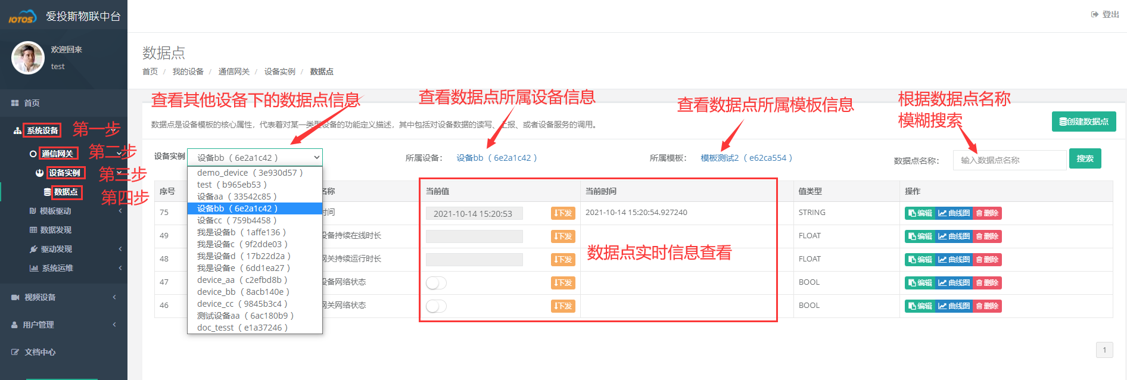Image resolution: width=1127 pixels, height=380 pixels.
Task: Open the 数据发现 sidebar item
Action: [x=55, y=230]
